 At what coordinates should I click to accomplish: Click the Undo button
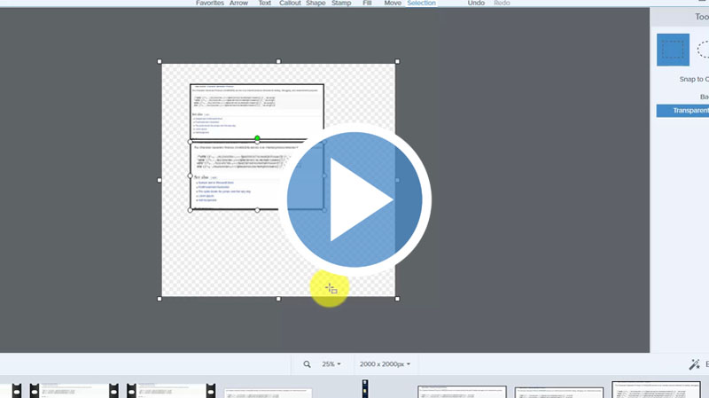coord(476,4)
